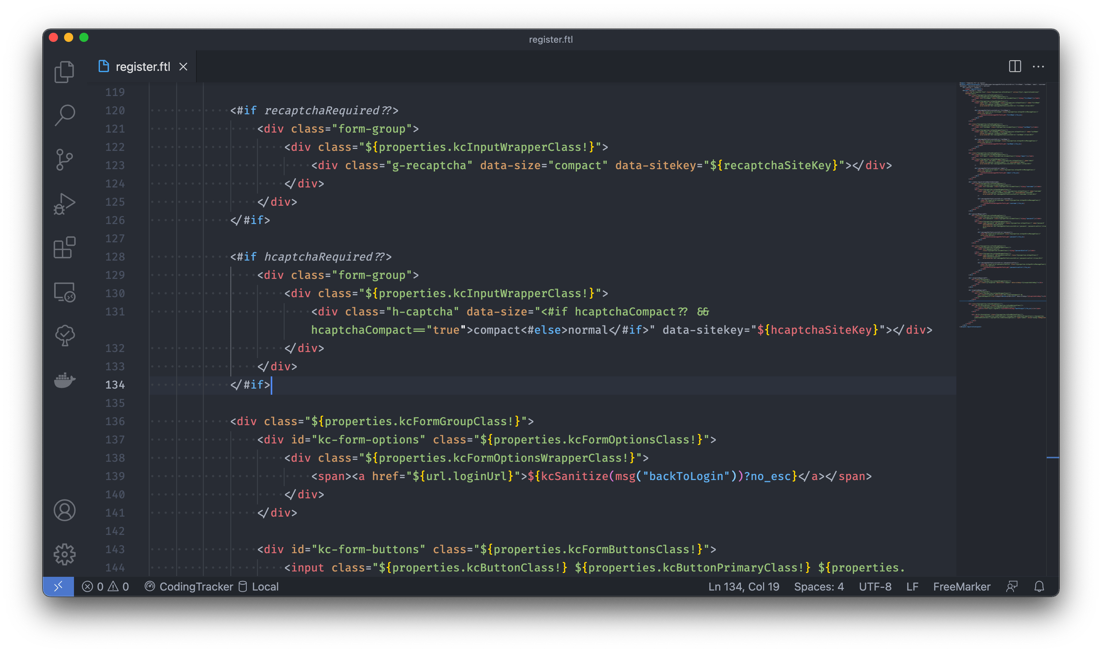This screenshot has width=1102, height=653.
Task: Open the Extensions marketplace view
Action: (64, 248)
